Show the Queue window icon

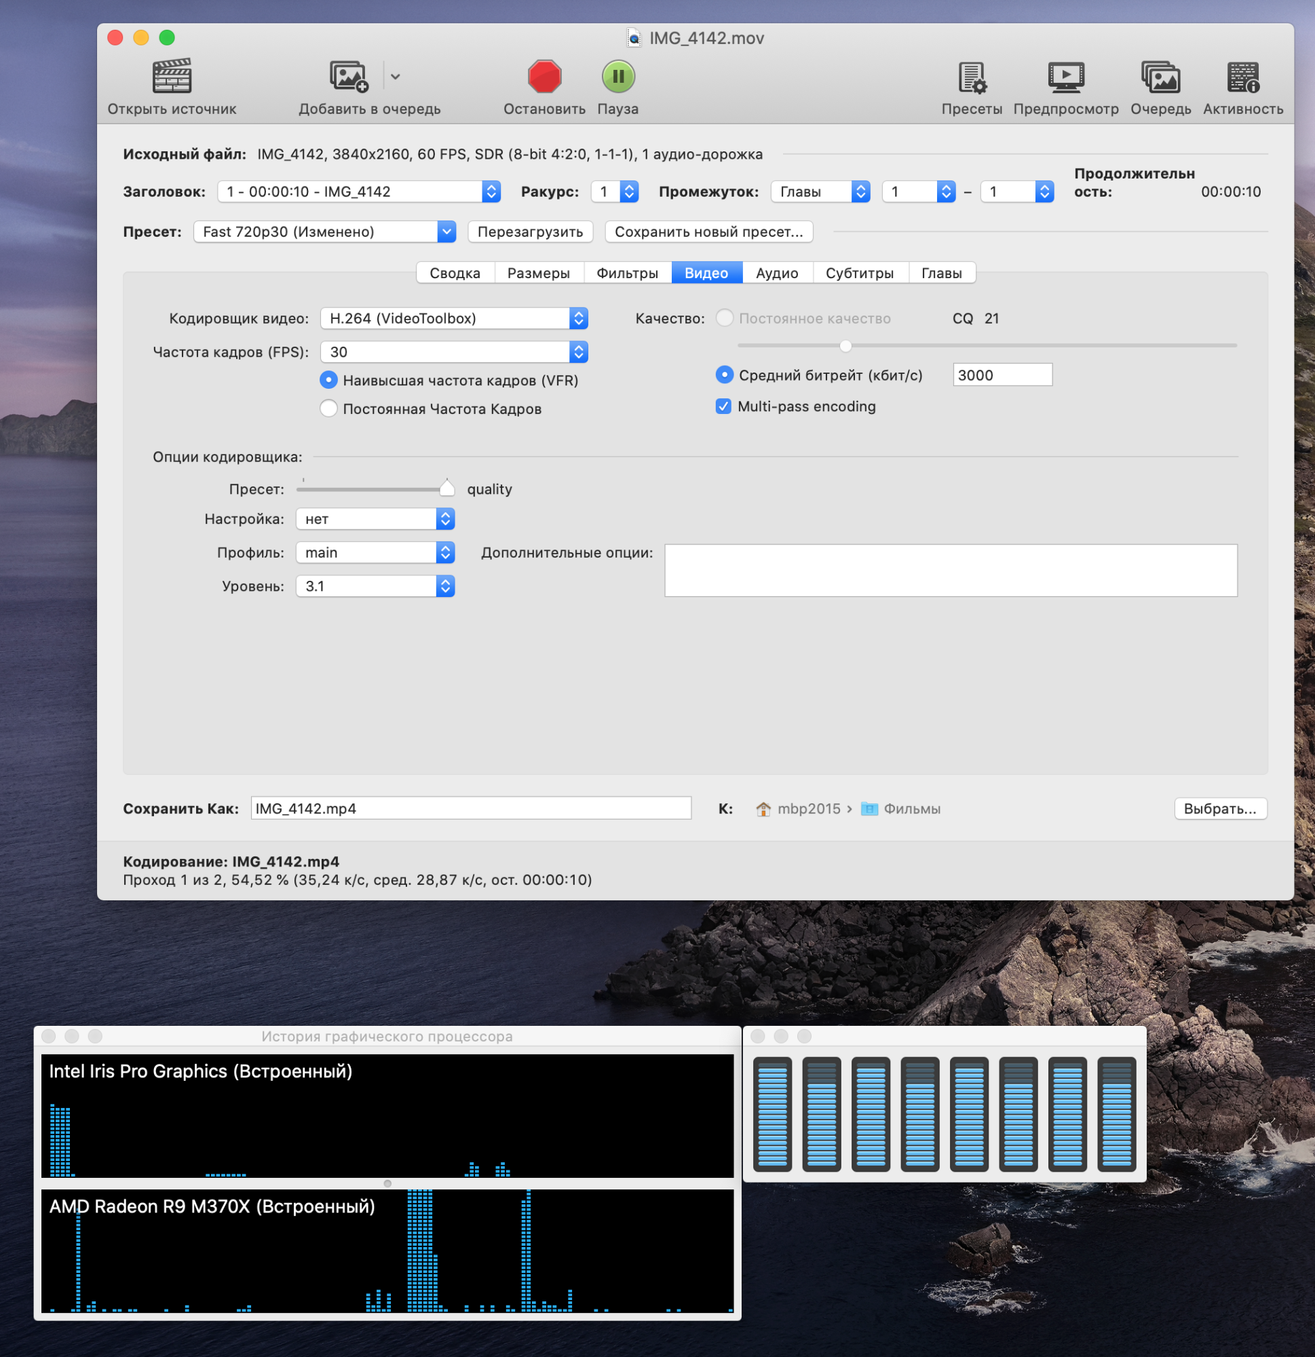click(1160, 77)
